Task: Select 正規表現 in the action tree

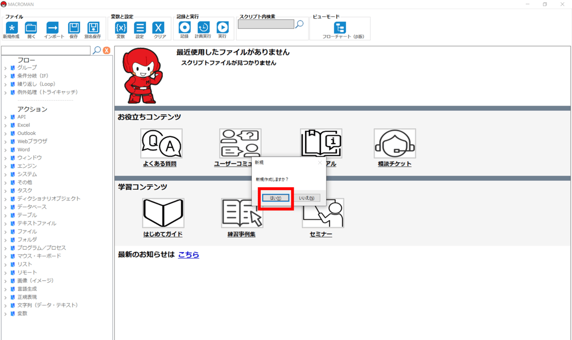Action: pos(27,297)
